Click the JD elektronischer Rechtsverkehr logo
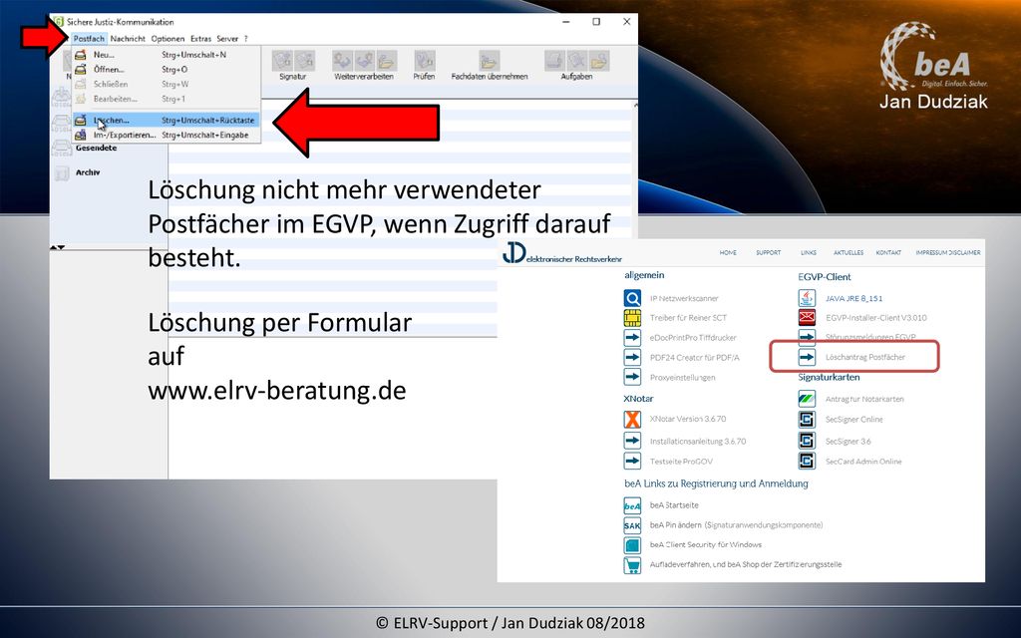Viewport: 1021px width, 638px height. pyautogui.click(x=562, y=254)
